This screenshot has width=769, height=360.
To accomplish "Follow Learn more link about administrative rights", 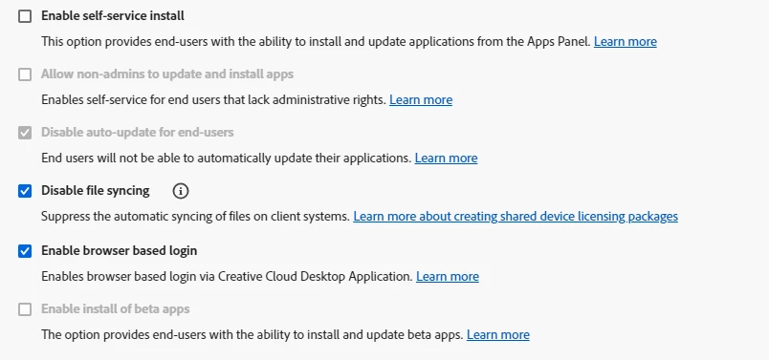I will pos(421,100).
